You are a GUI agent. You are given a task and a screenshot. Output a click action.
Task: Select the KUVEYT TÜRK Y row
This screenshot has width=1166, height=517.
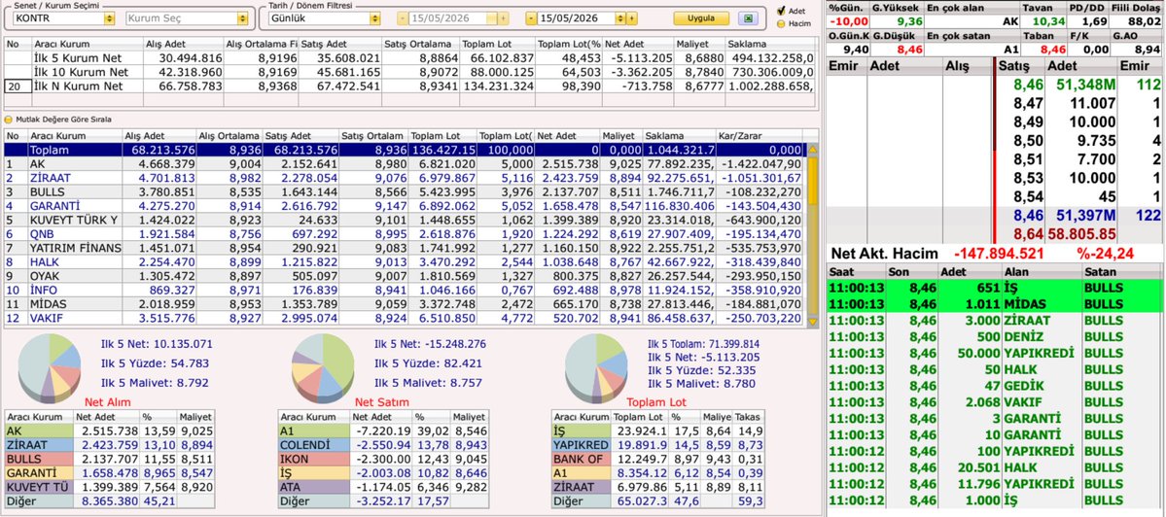point(404,220)
